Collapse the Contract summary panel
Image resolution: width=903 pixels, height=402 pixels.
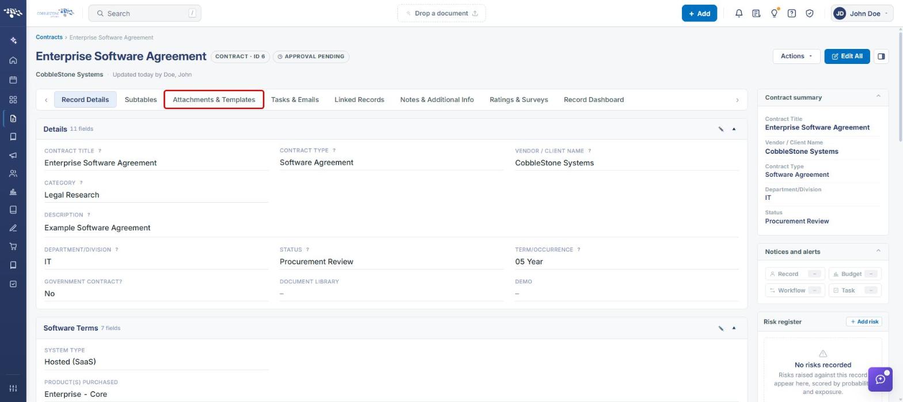[878, 97]
